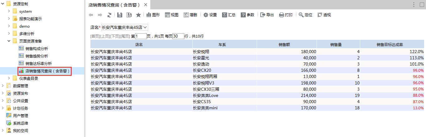Image resolution: width=426 pixels, height=137 pixels.
Task: Expand the 多维分析 folder
Action: [x=9, y=34]
